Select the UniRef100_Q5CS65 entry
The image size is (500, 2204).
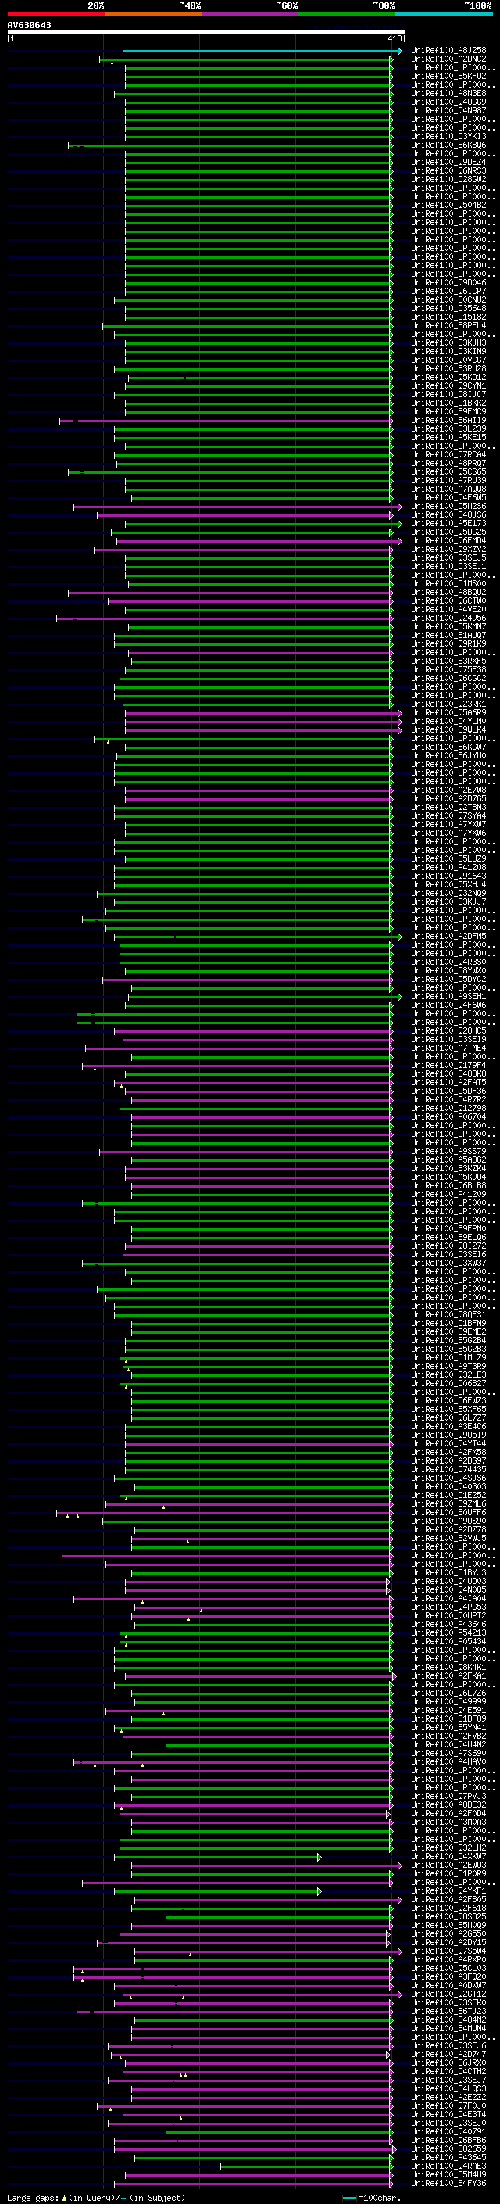pos(448,472)
